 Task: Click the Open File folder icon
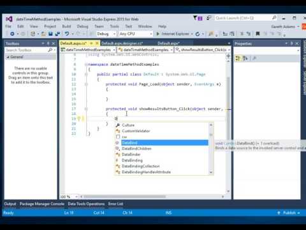coord(43,34)
